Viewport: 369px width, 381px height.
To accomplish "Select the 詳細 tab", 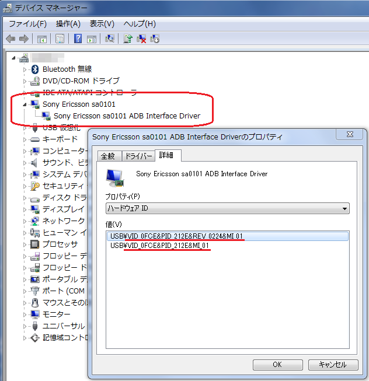I will tap(168, 155).
